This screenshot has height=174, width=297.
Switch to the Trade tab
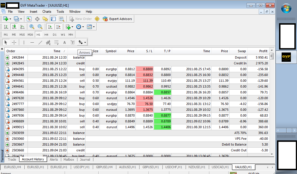pos(12,159)
